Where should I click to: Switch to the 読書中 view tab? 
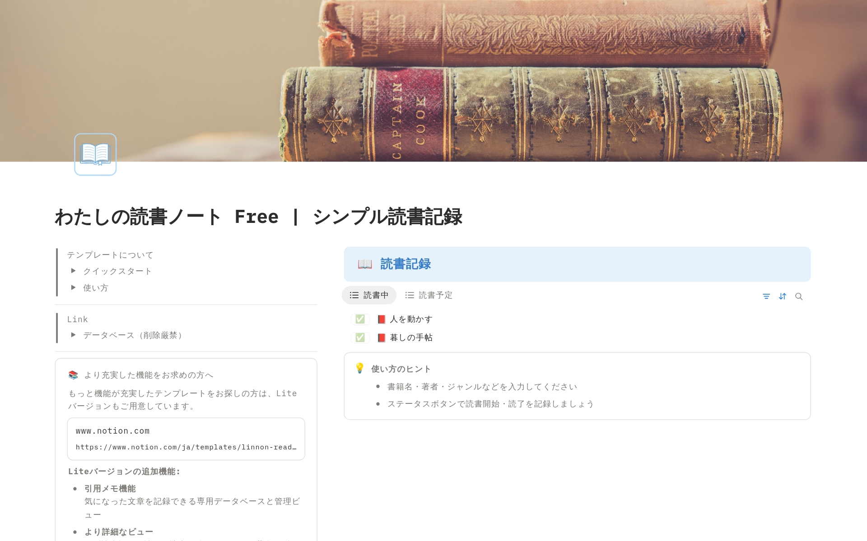369,295
